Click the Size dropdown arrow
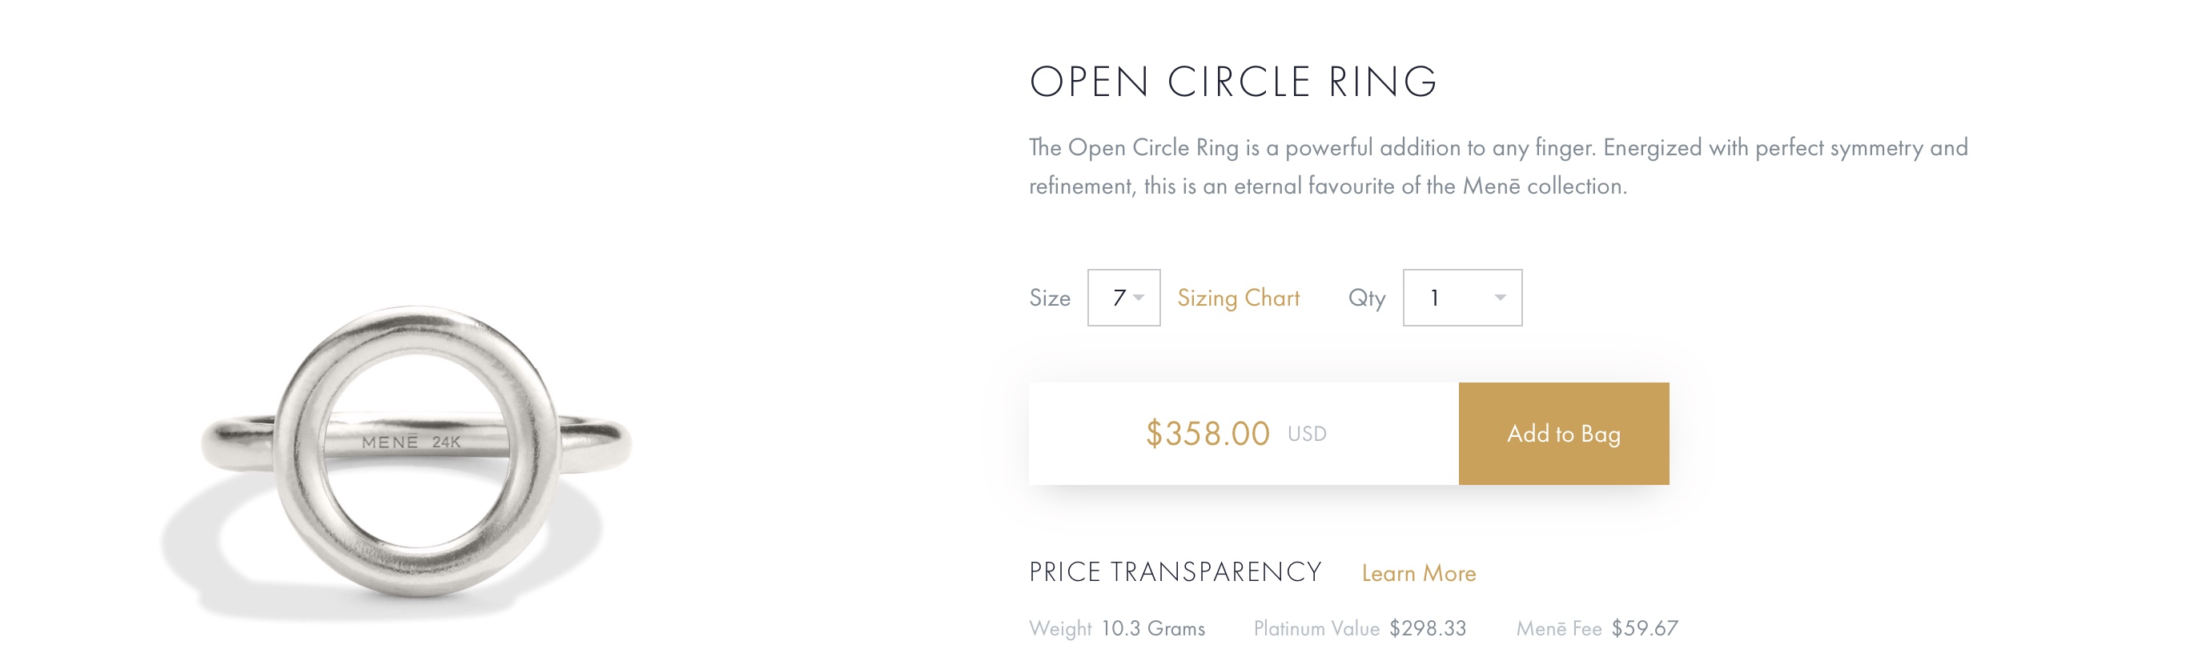Viewport: 2186px width, 653px height. 1139,298
